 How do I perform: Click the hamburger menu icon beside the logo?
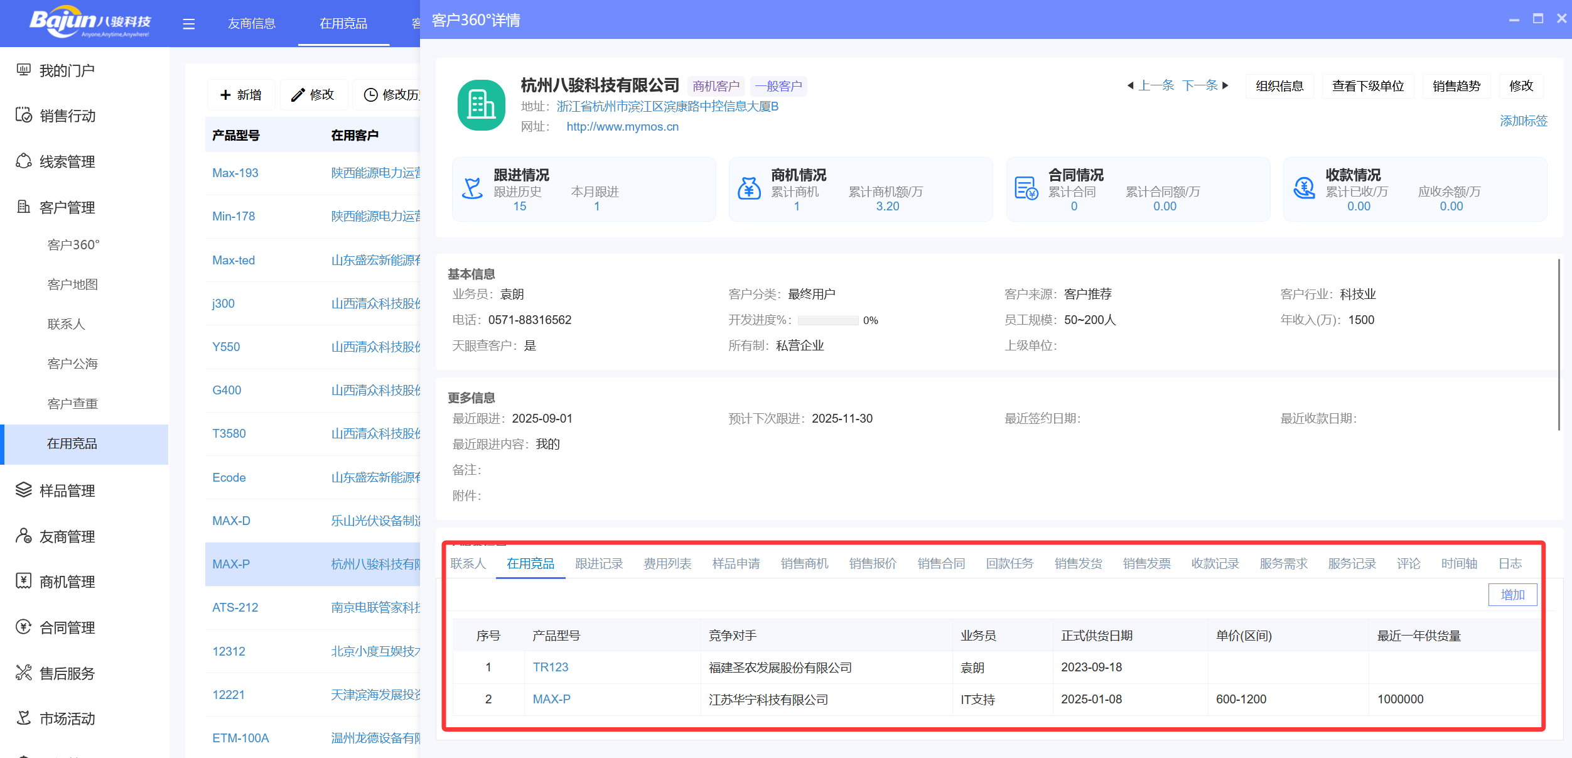tap(188, 23)
